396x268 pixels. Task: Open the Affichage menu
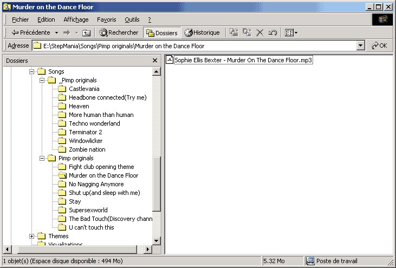click(76, 19)
